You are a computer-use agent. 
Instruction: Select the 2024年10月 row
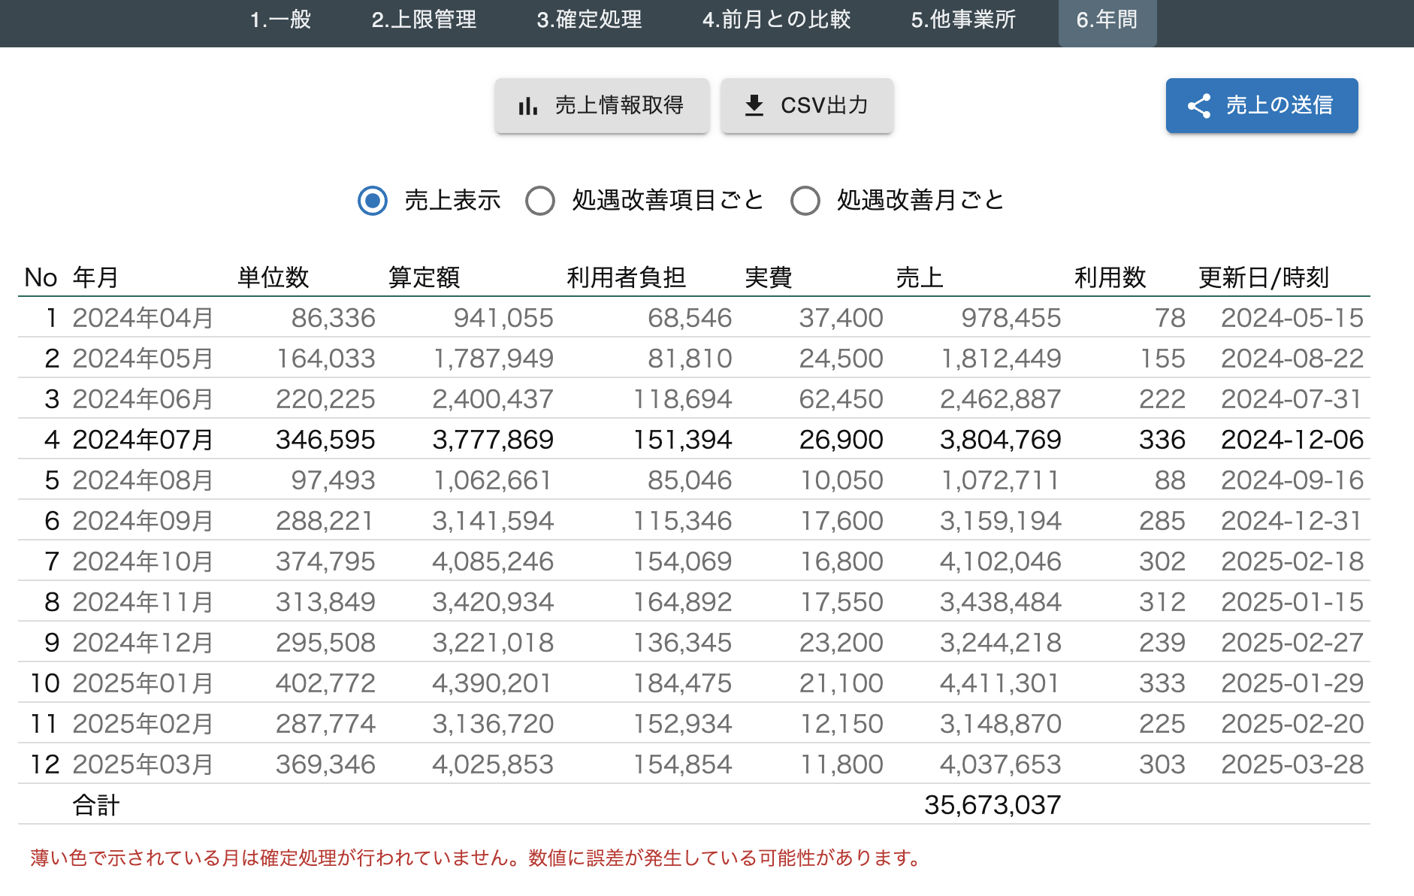693,562
